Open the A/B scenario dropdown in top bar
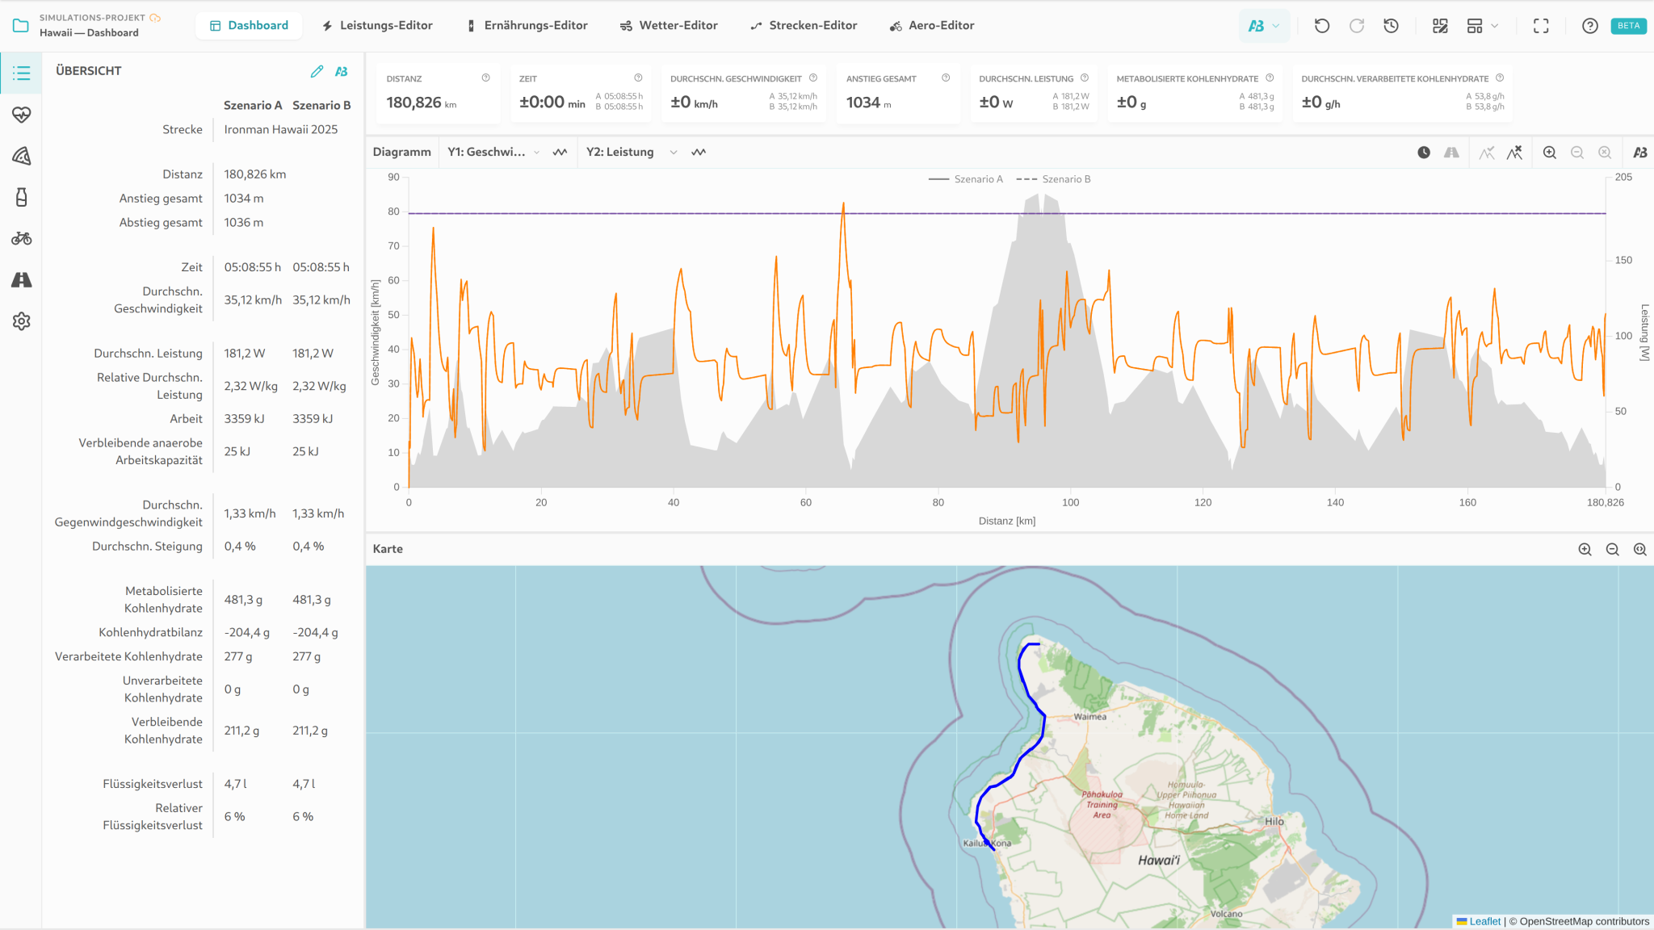The height and width of the screenshot is (930, 1654). 1264,26
